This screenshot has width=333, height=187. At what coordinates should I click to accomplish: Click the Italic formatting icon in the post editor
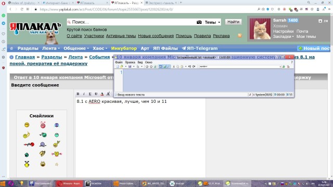point(84,94)
